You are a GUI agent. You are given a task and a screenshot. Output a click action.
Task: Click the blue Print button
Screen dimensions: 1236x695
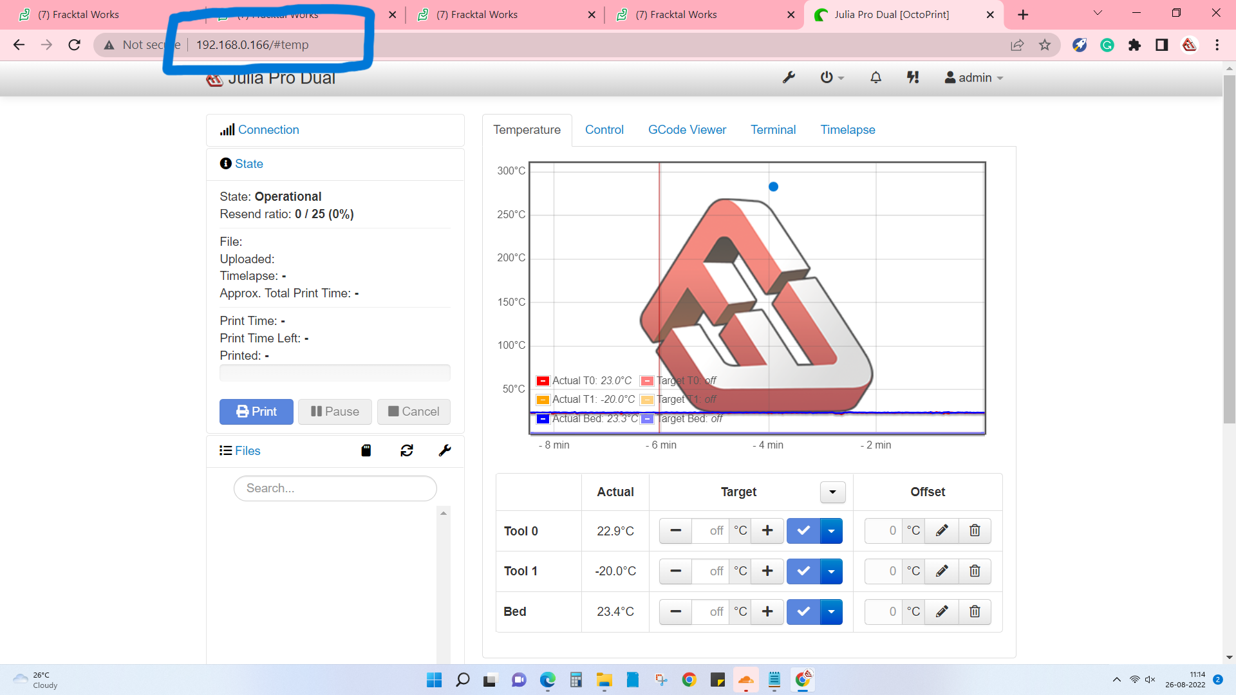pyautogui.click(x=256, y=412)
